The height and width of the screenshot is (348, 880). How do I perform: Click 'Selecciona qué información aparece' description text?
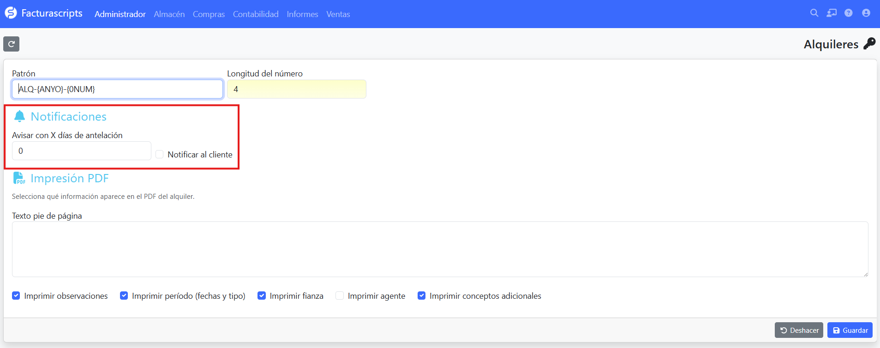pyautogui.click(x=103, y=197)
